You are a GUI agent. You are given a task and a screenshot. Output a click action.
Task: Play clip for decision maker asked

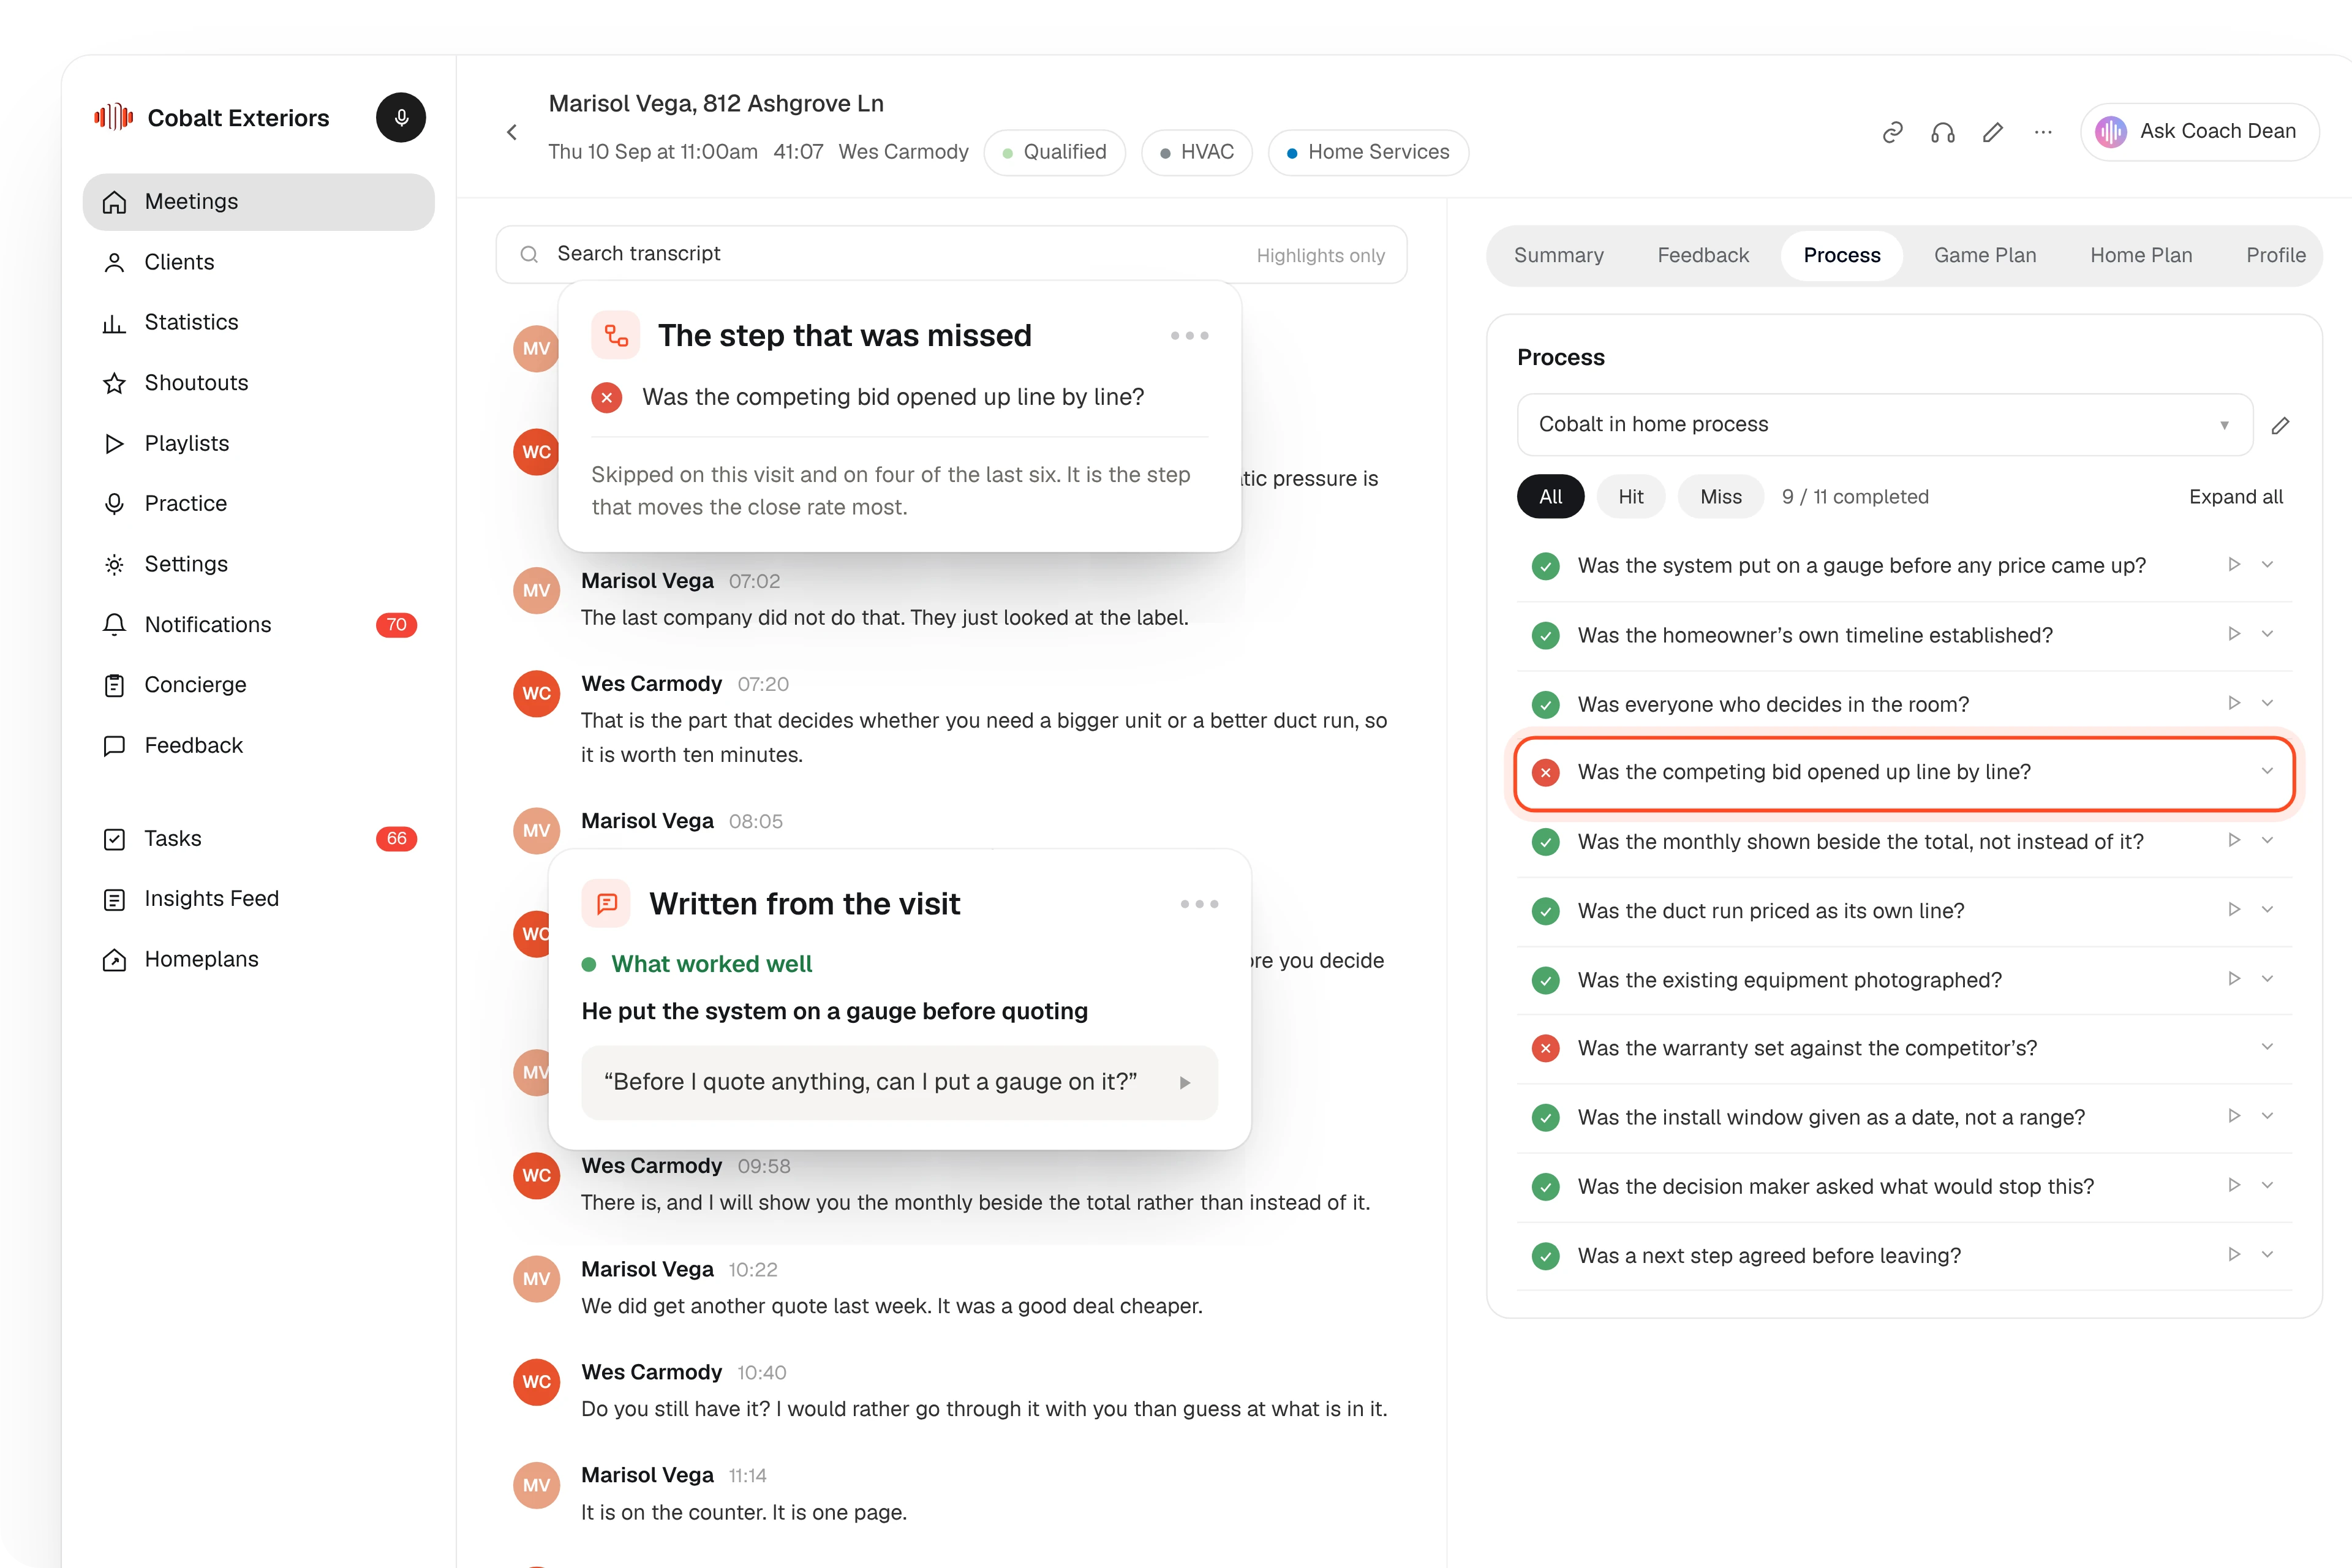(2234, 1185)
